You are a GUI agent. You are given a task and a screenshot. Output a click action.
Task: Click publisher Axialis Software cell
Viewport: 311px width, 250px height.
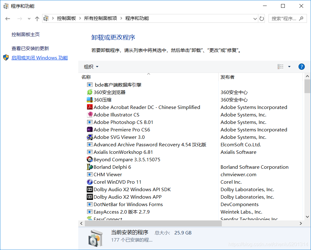tap(238, 152)
